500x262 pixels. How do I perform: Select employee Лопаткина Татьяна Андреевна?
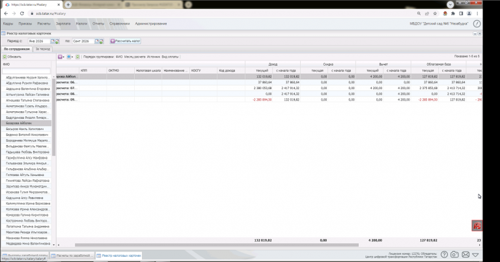(26, 226)
